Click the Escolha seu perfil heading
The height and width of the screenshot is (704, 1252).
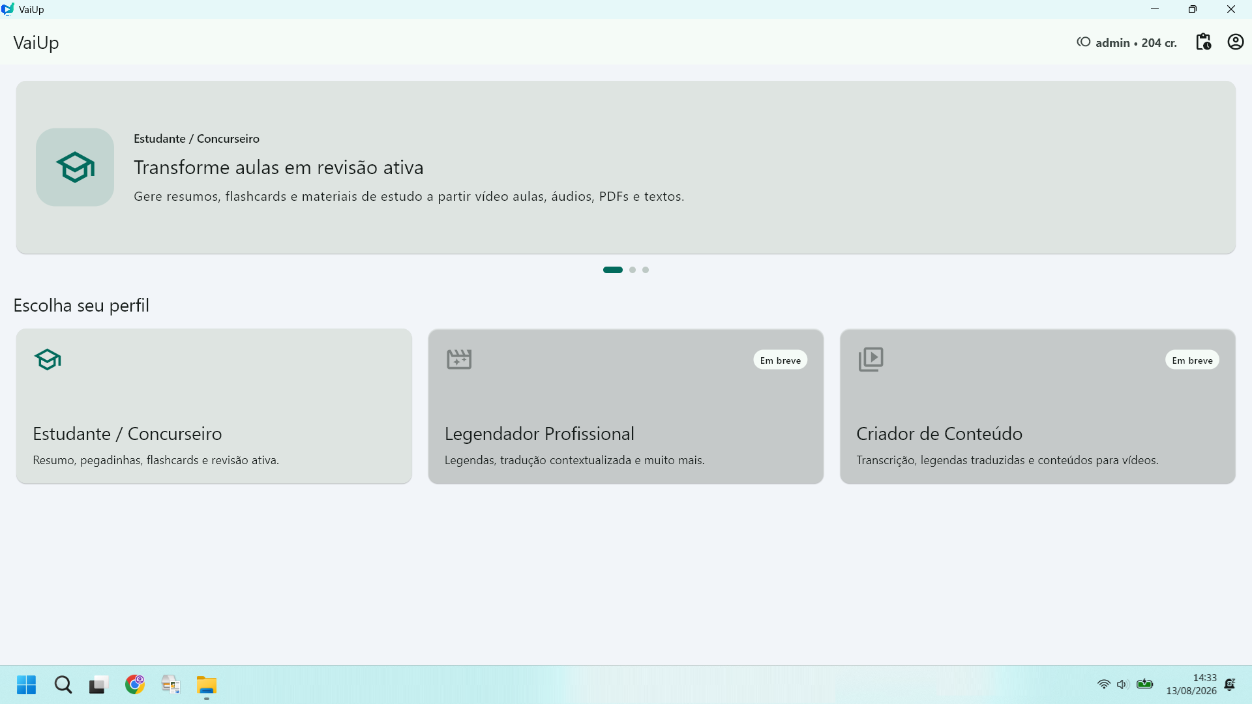[x=81, y=306]
